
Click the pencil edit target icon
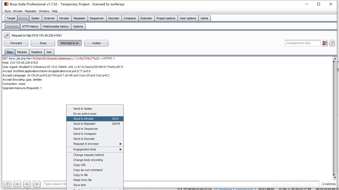click(x=7, y=35)
